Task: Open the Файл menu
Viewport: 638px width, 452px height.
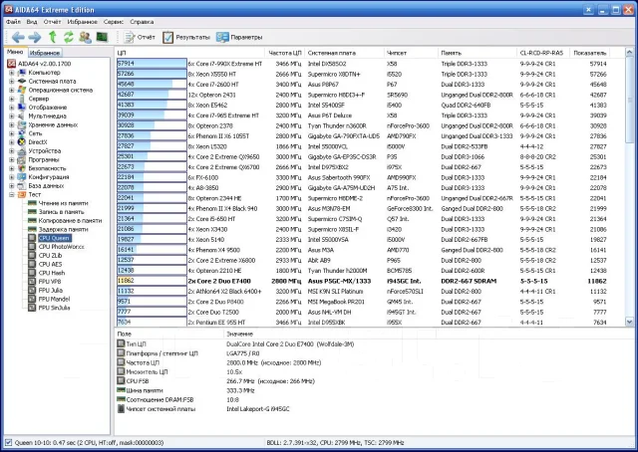Action: (13, 22)
